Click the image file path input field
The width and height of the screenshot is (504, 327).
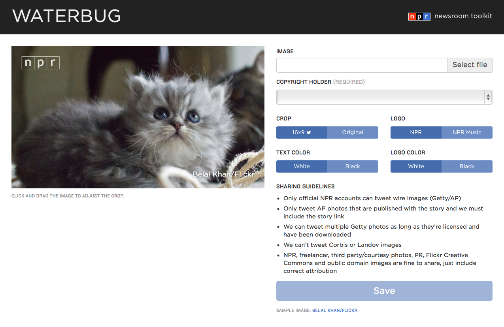pyautogui.click(x=362, y=65)
